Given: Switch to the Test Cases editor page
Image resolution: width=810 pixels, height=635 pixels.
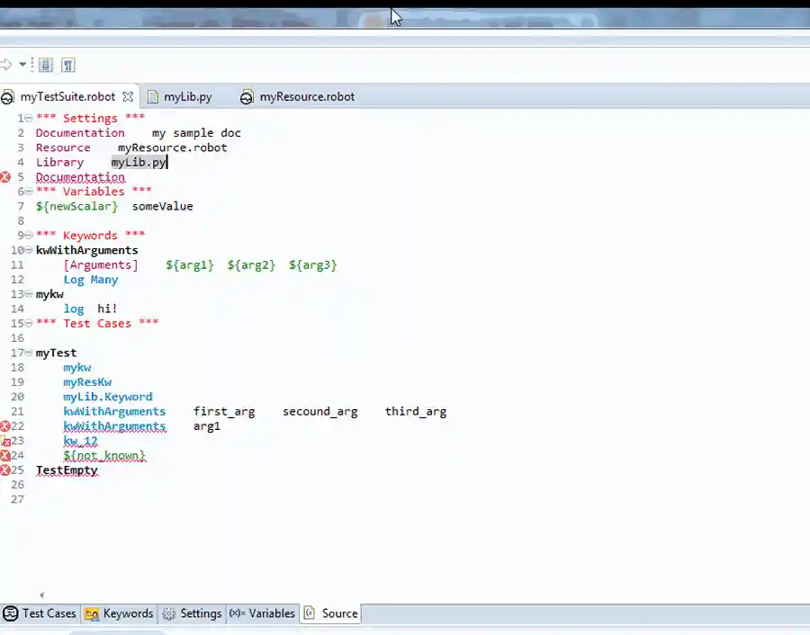Looking at the screenshot, I should 40,613.
